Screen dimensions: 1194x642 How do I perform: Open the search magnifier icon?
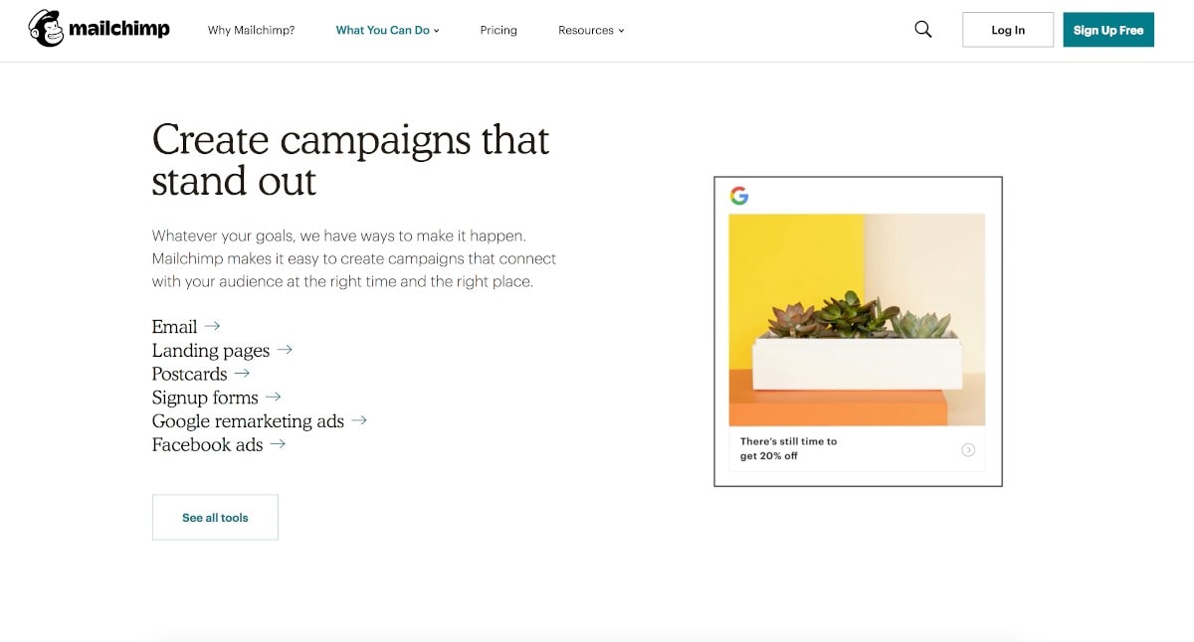click(x=923, y=30)
